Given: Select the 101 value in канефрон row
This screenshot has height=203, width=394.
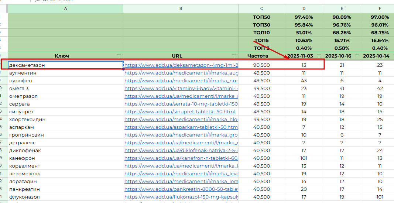Looking at the screenshot, I should (304, 158).
